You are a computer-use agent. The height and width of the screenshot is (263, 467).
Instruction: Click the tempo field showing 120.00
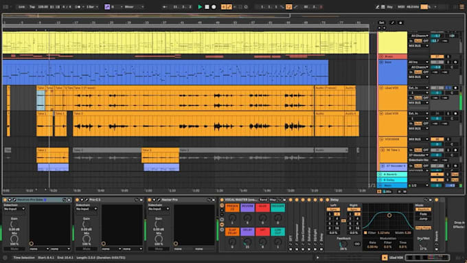tap(43, 7)
